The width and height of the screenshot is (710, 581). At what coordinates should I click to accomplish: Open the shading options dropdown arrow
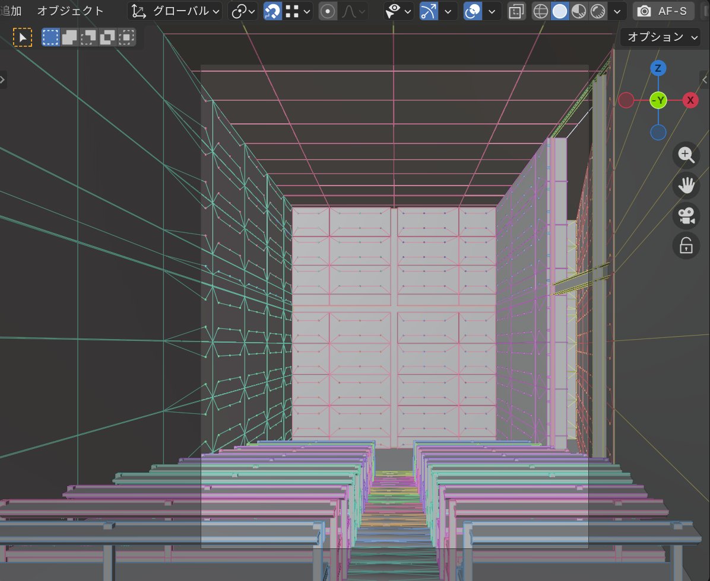point(617,11)
